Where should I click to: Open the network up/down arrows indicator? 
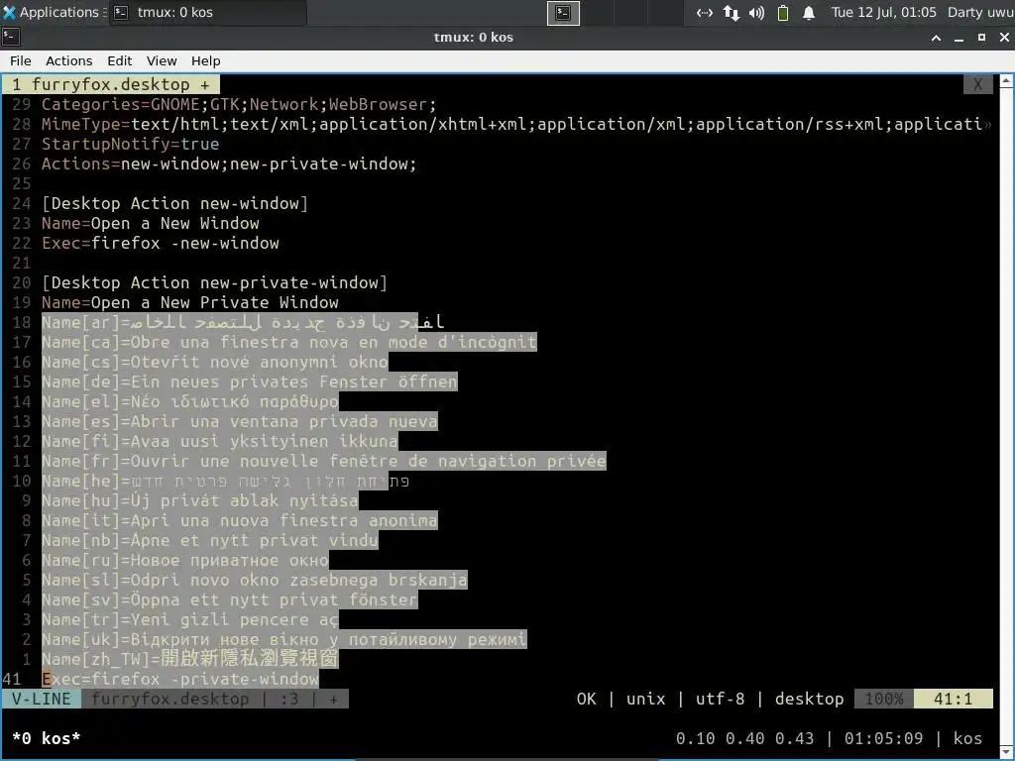point(731,12)
